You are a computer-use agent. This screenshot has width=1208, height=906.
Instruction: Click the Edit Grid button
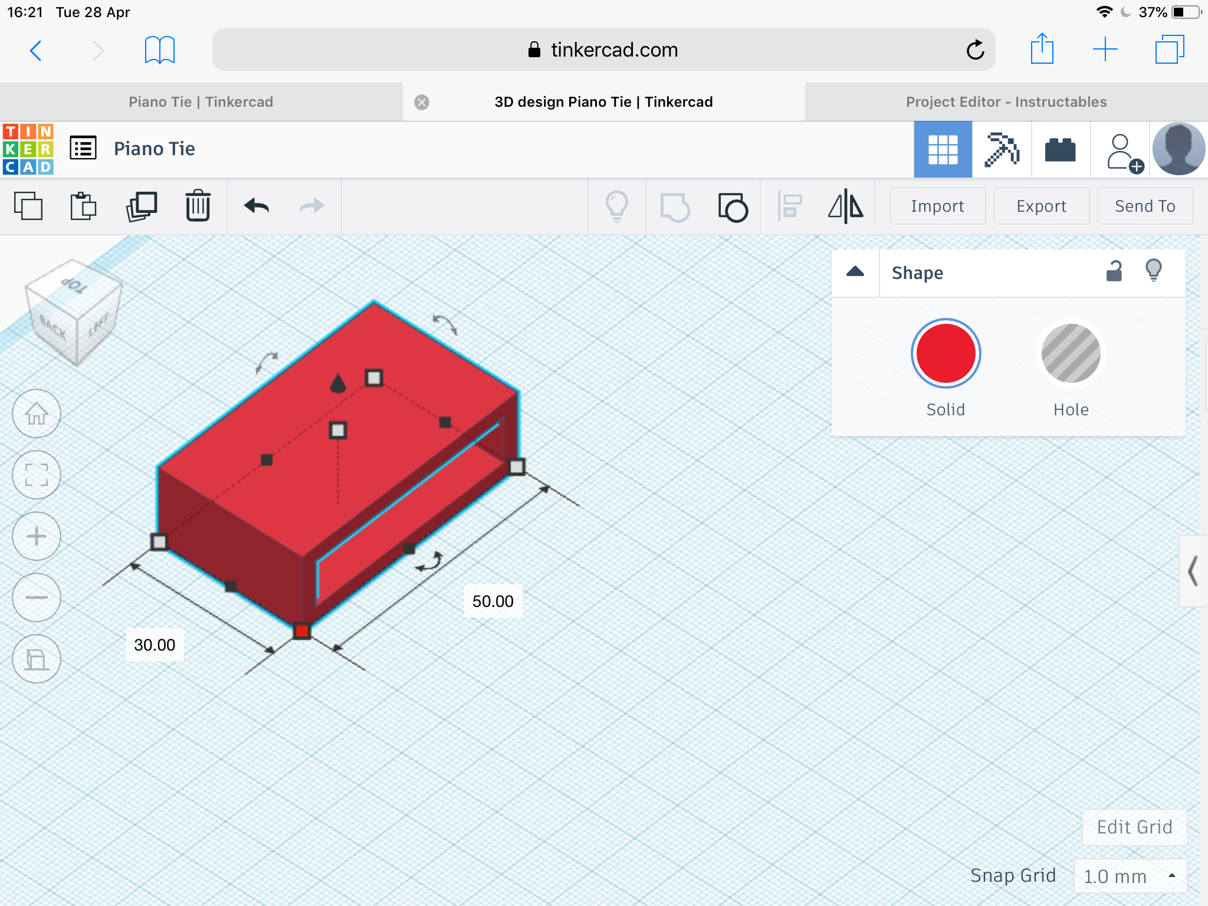pyautogui.click(x=1134, y=827)
